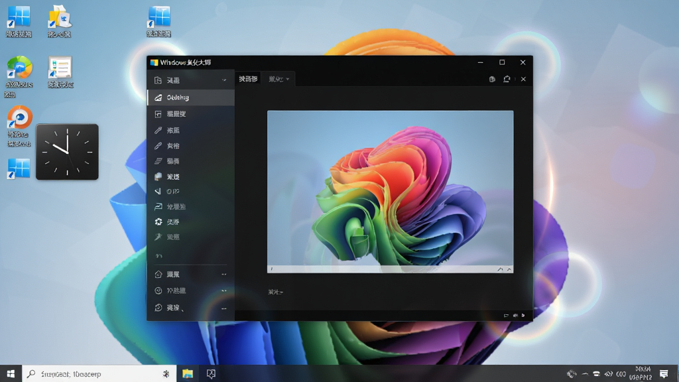This screenshot has width=679, height=382.
Task: Open the dropdown arrow on the second tab
Action: [x=288, y=80]
